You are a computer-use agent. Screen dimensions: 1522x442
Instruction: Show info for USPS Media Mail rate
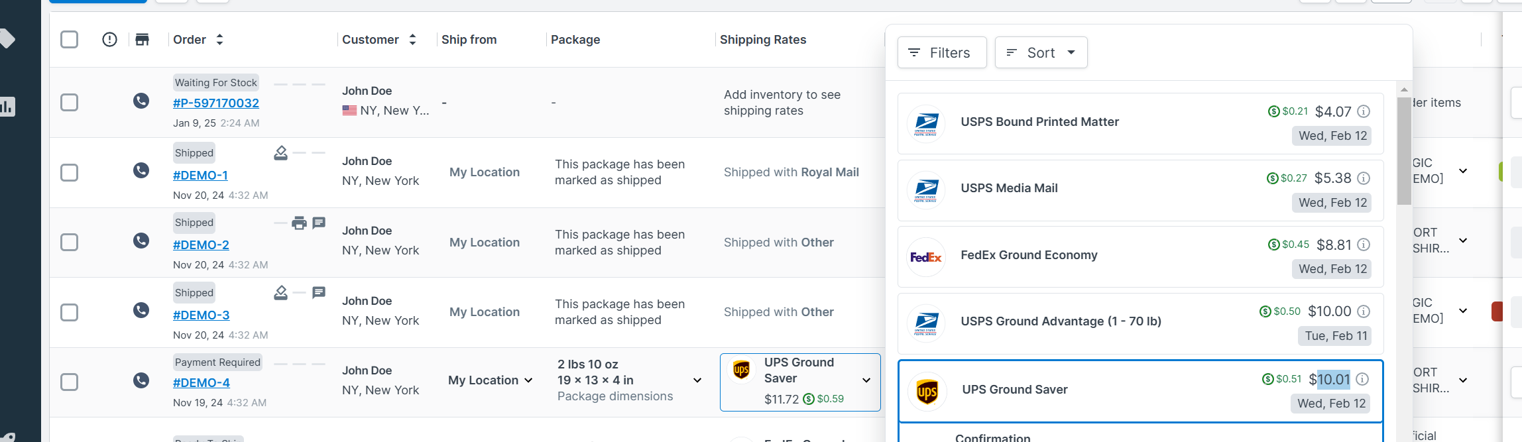tap(1364, 178)
